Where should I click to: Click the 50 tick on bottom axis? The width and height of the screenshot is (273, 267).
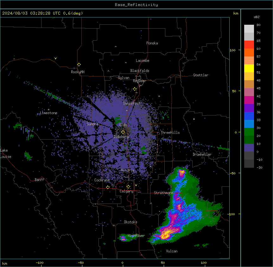162,263
